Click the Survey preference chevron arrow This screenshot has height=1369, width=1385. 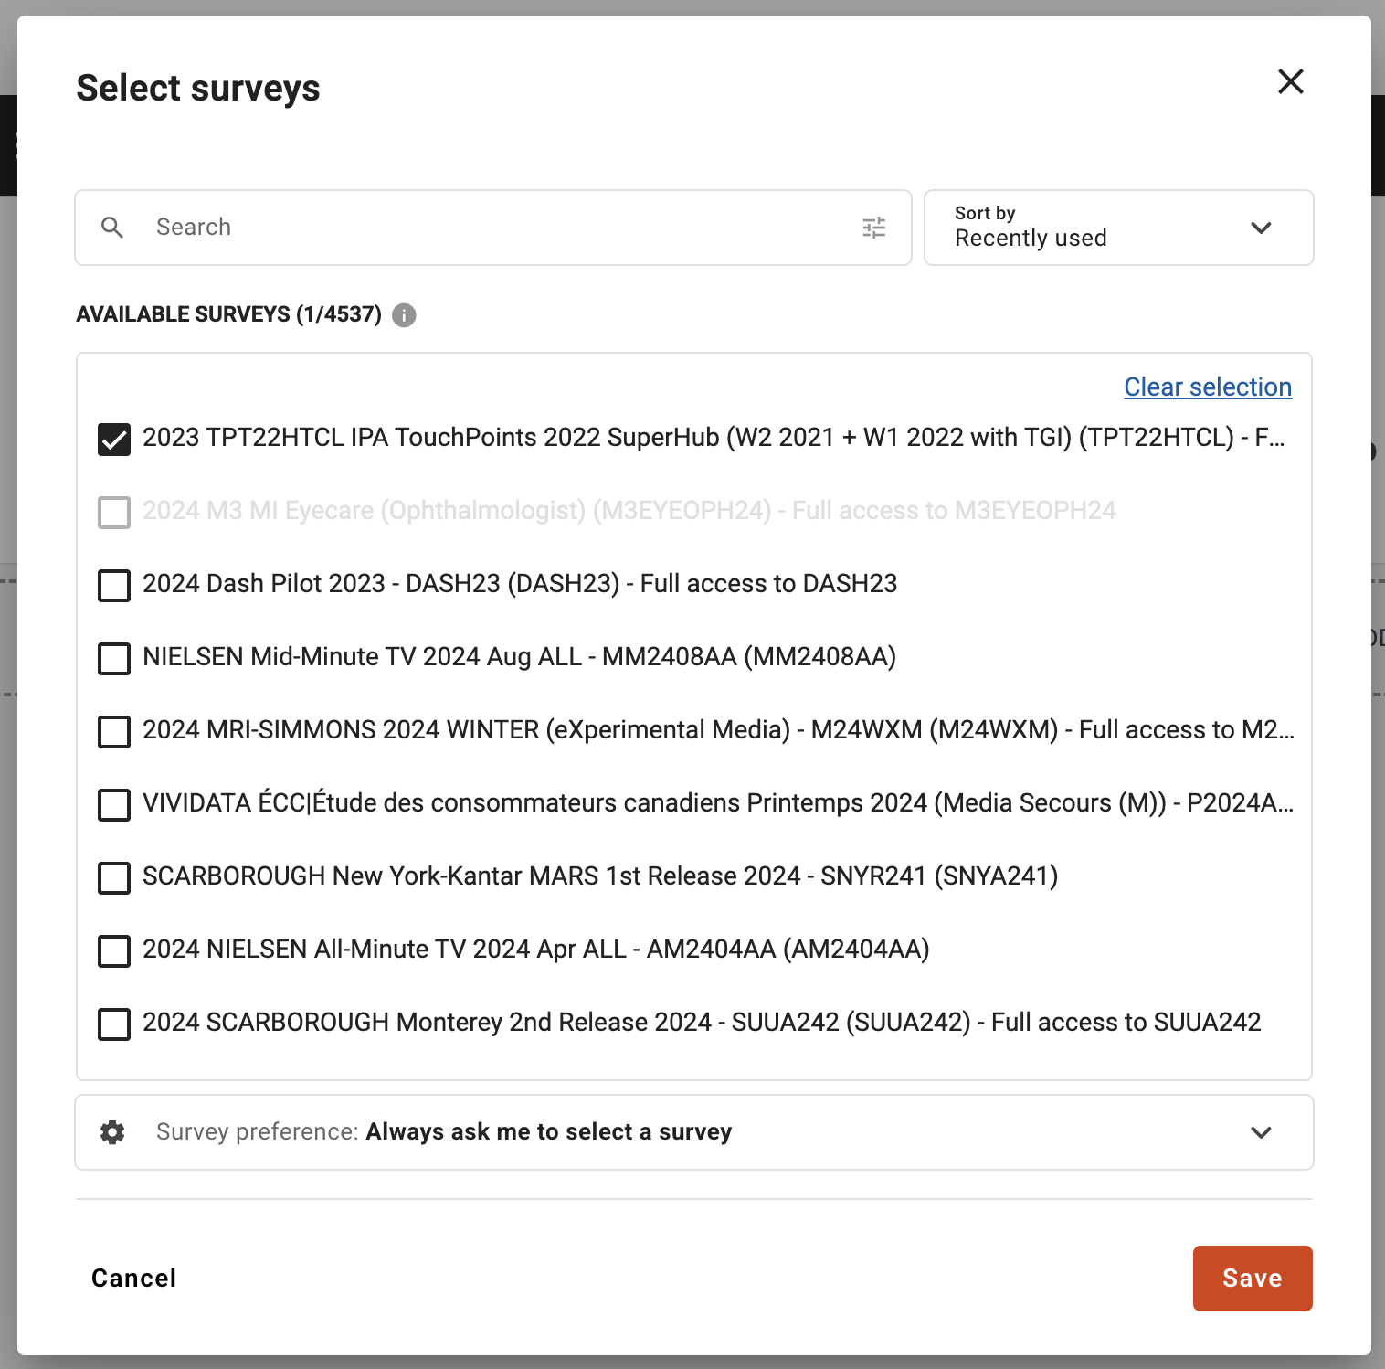point(1261,1132)
